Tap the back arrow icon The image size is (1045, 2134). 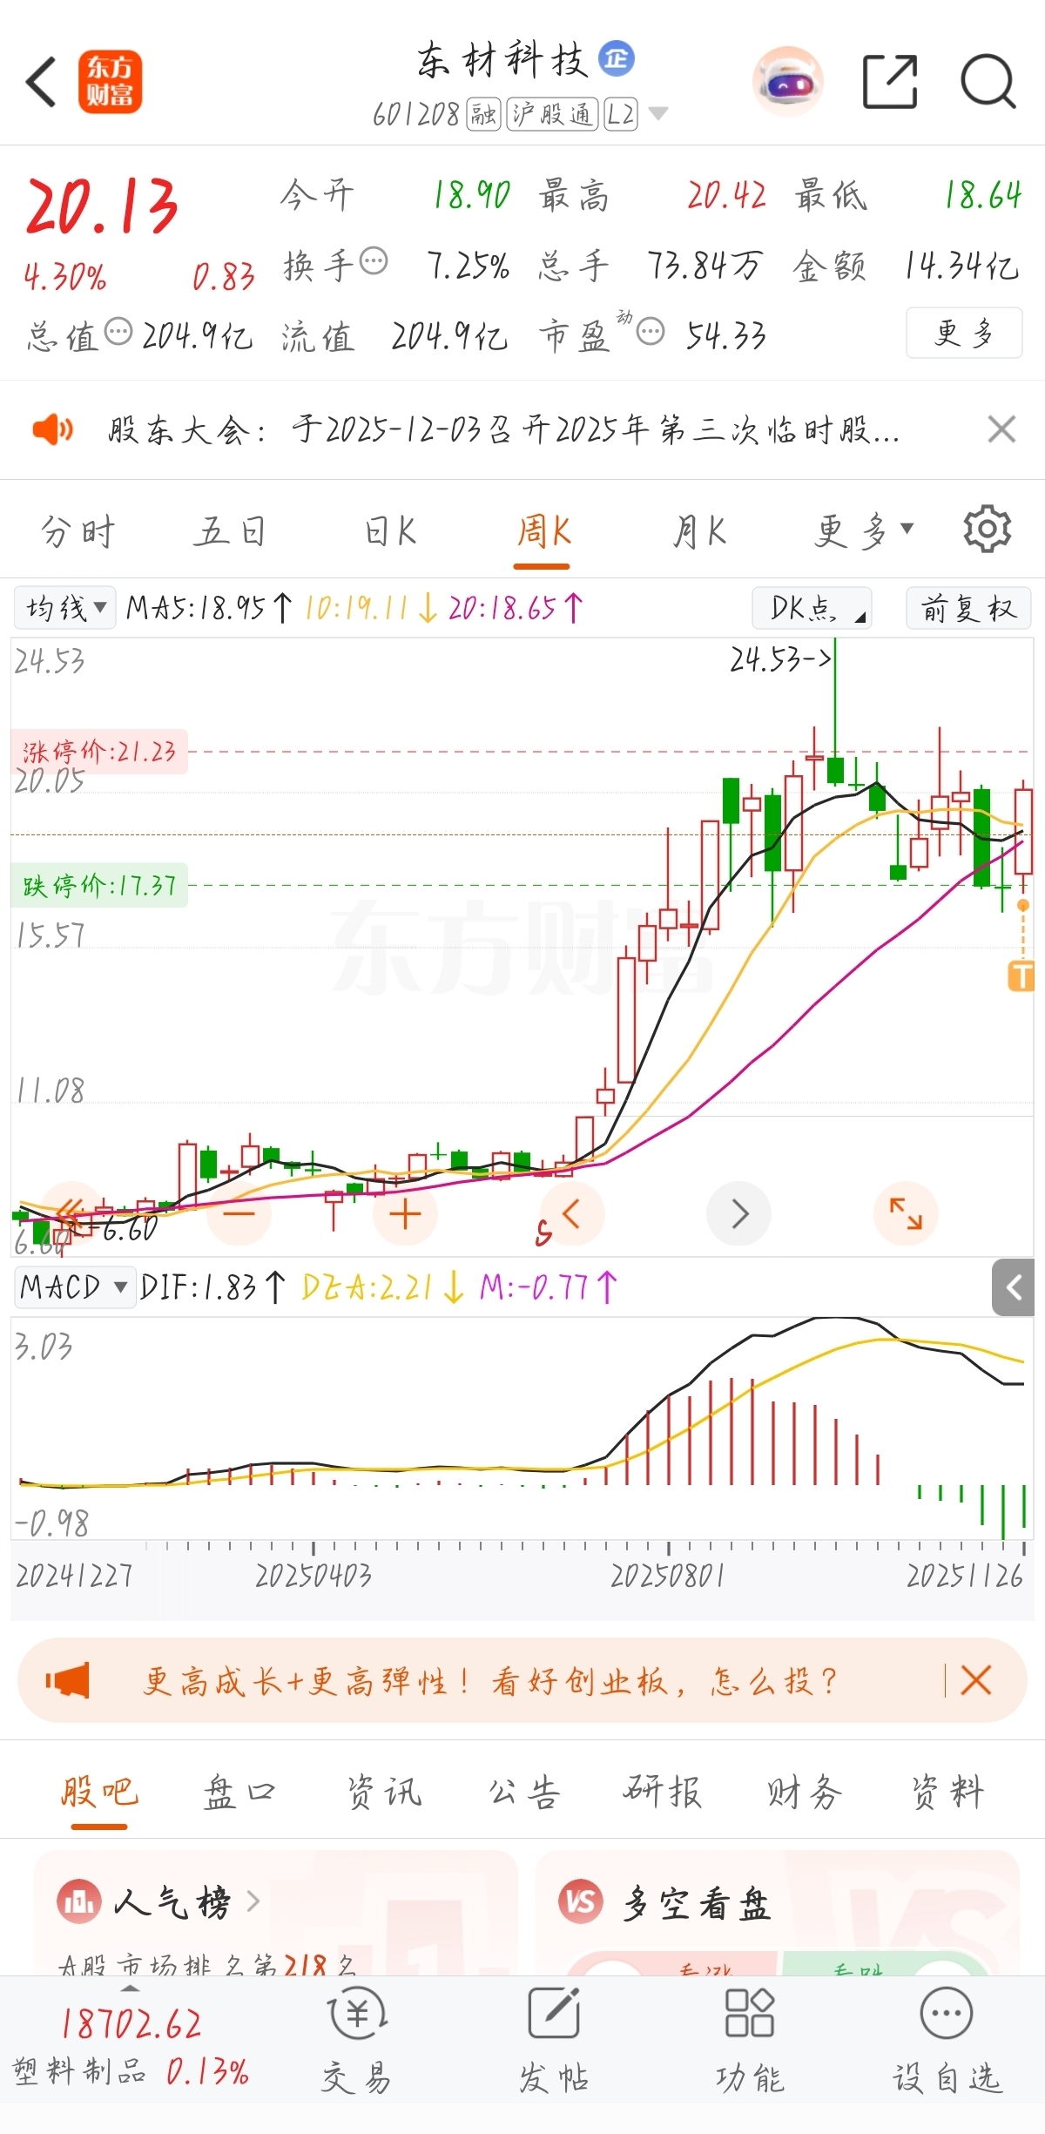41,82
